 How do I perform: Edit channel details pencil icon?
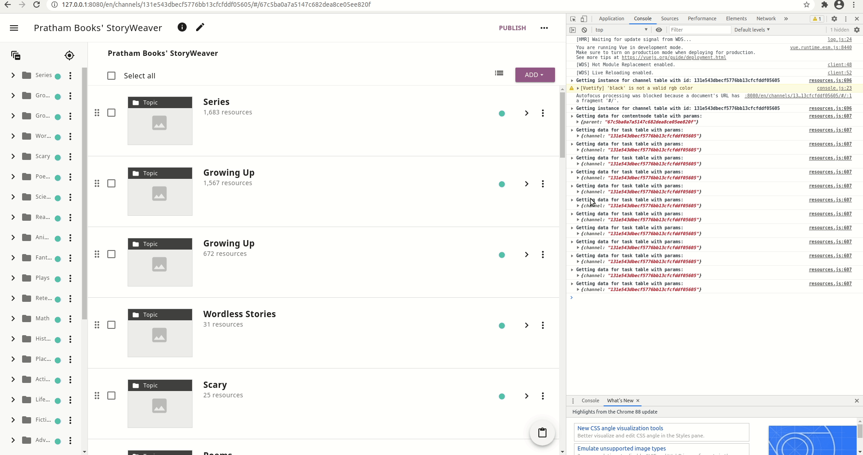[200, 27]
